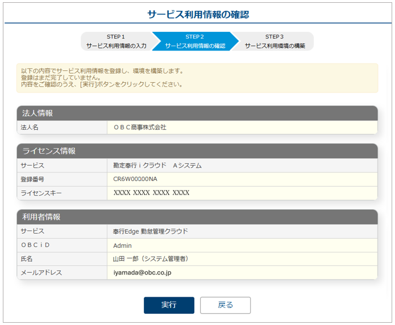Click the ライセンス情報 section header
The width and height of the screenshot is (395, 325).
(x=197, y=151)
